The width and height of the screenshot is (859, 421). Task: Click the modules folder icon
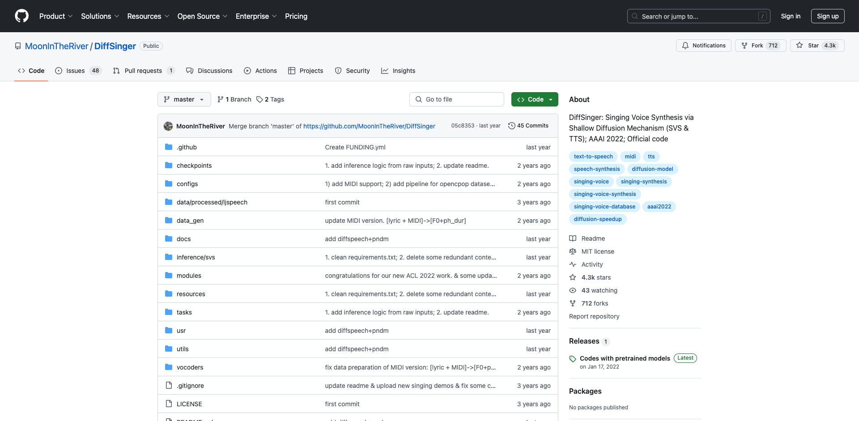coord(169,275)
